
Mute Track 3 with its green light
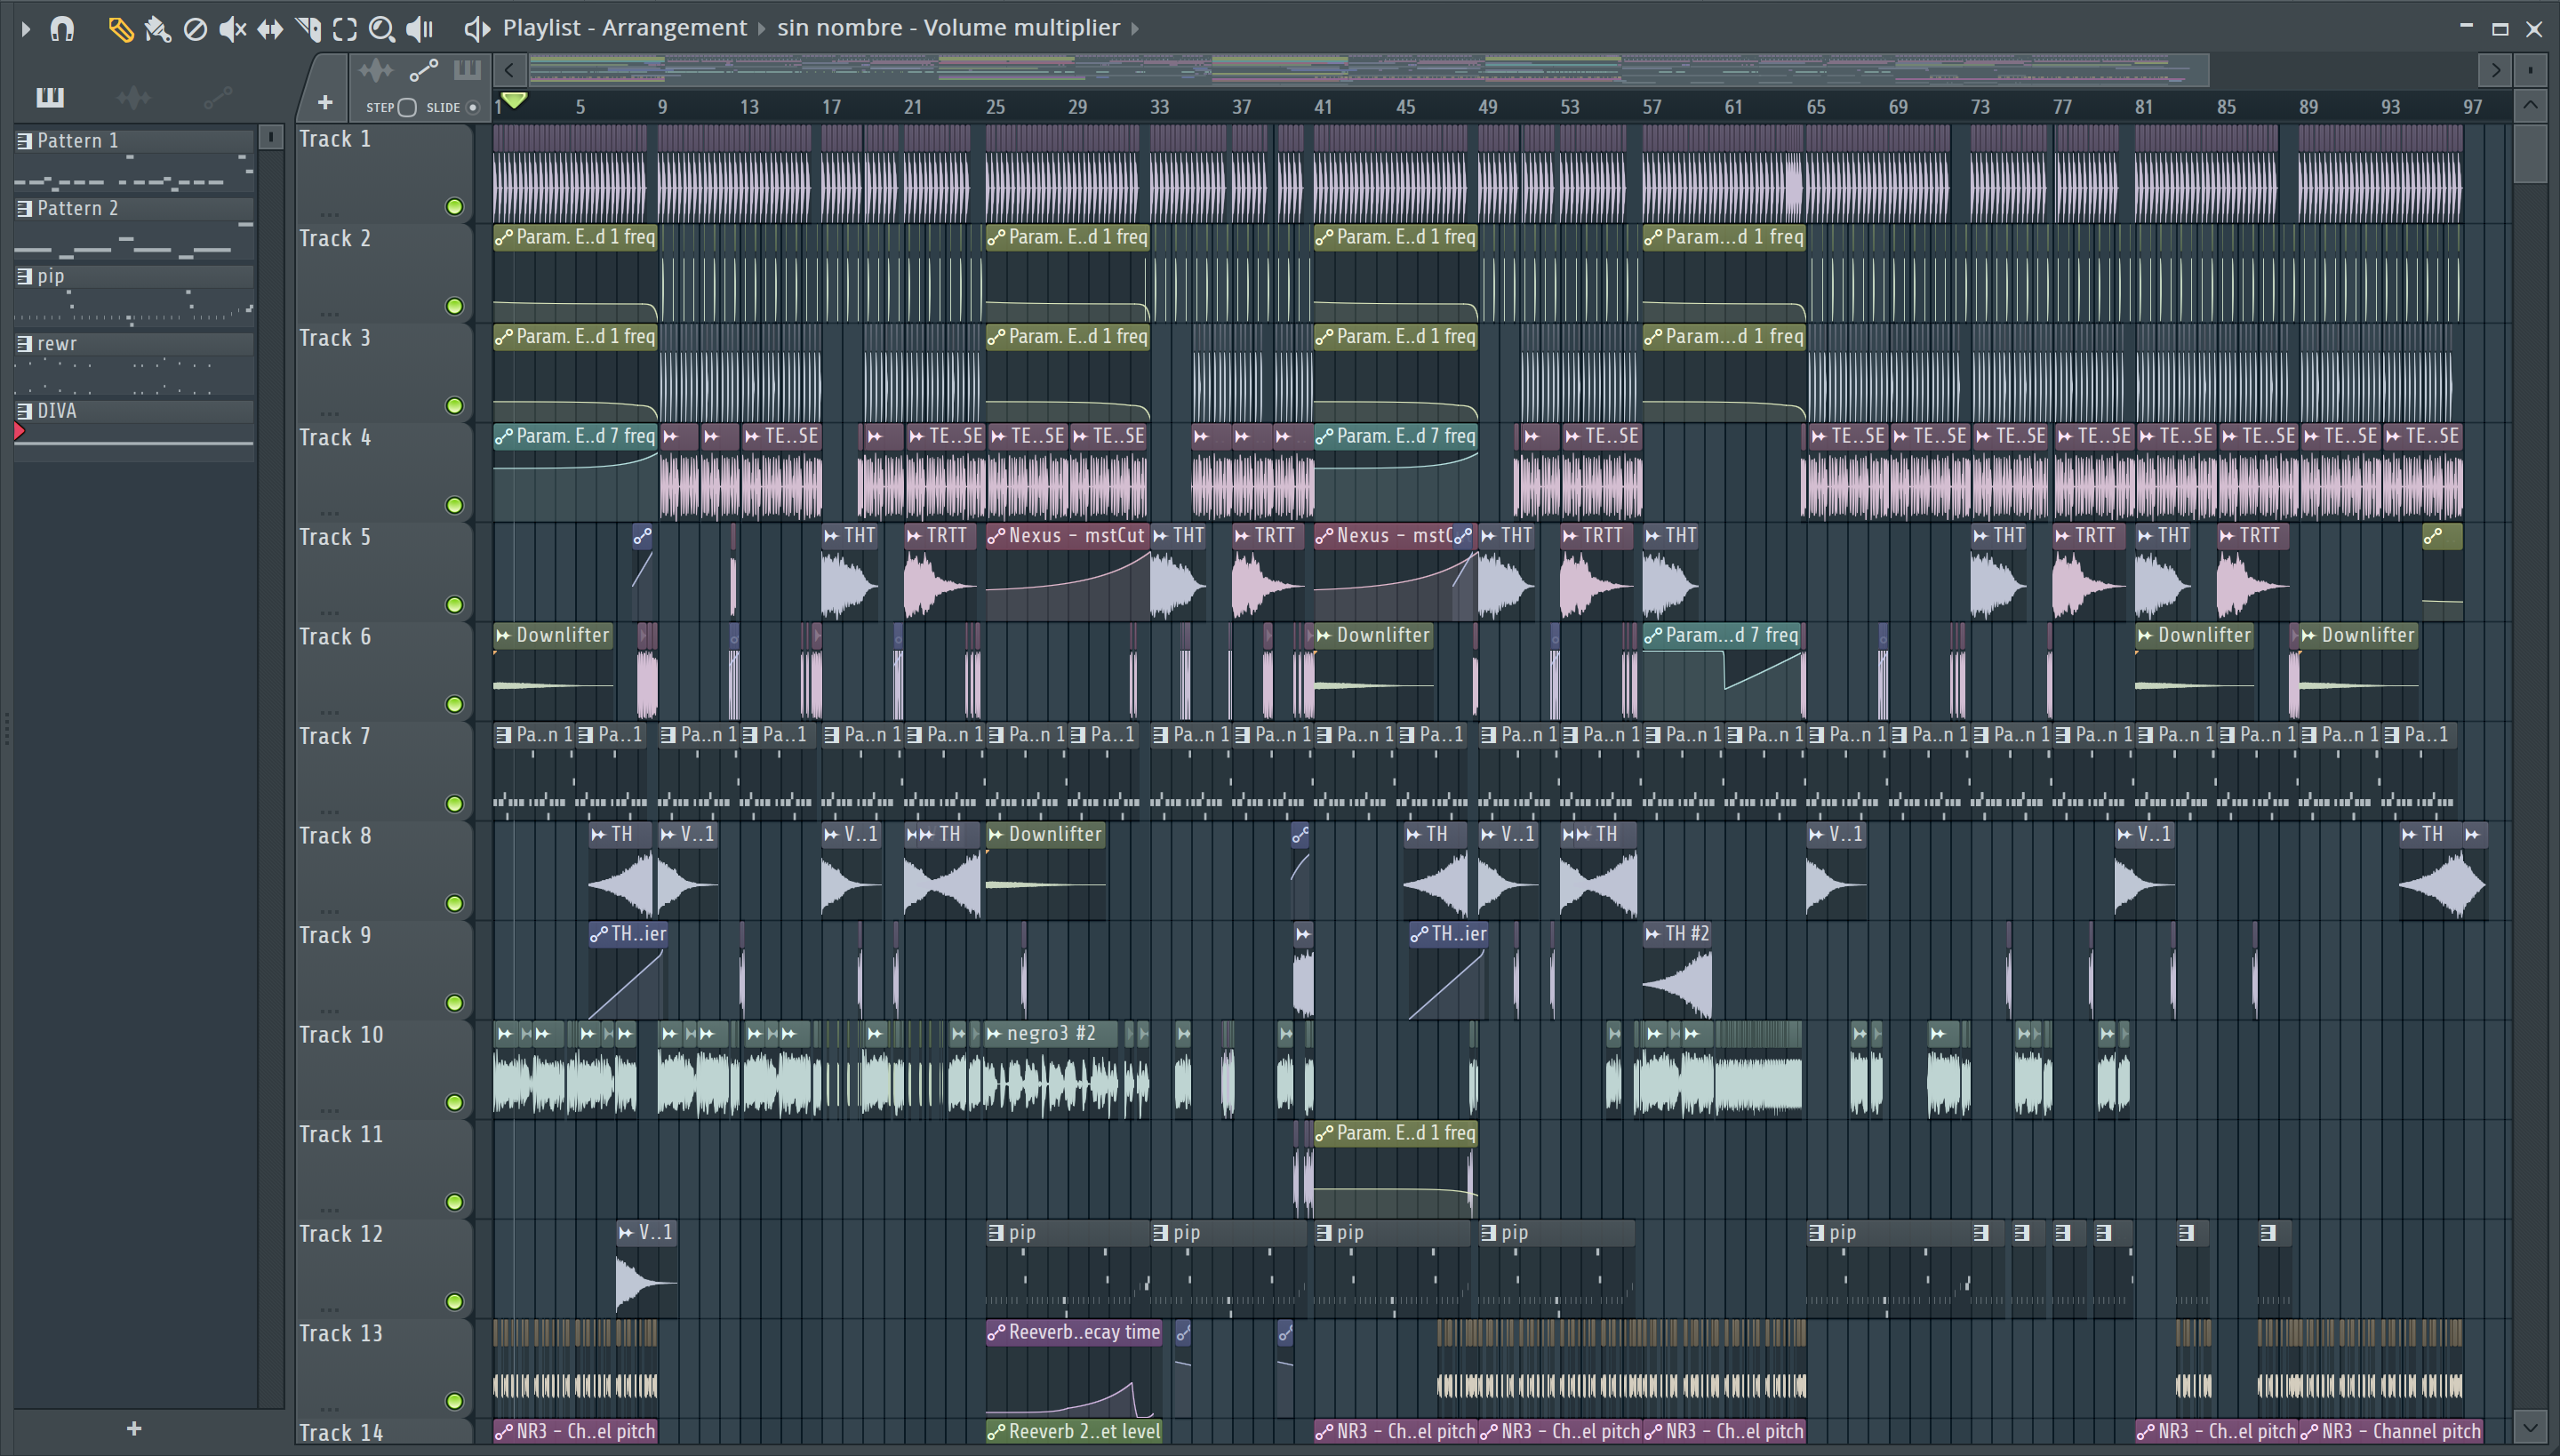[x=454, y=406]
